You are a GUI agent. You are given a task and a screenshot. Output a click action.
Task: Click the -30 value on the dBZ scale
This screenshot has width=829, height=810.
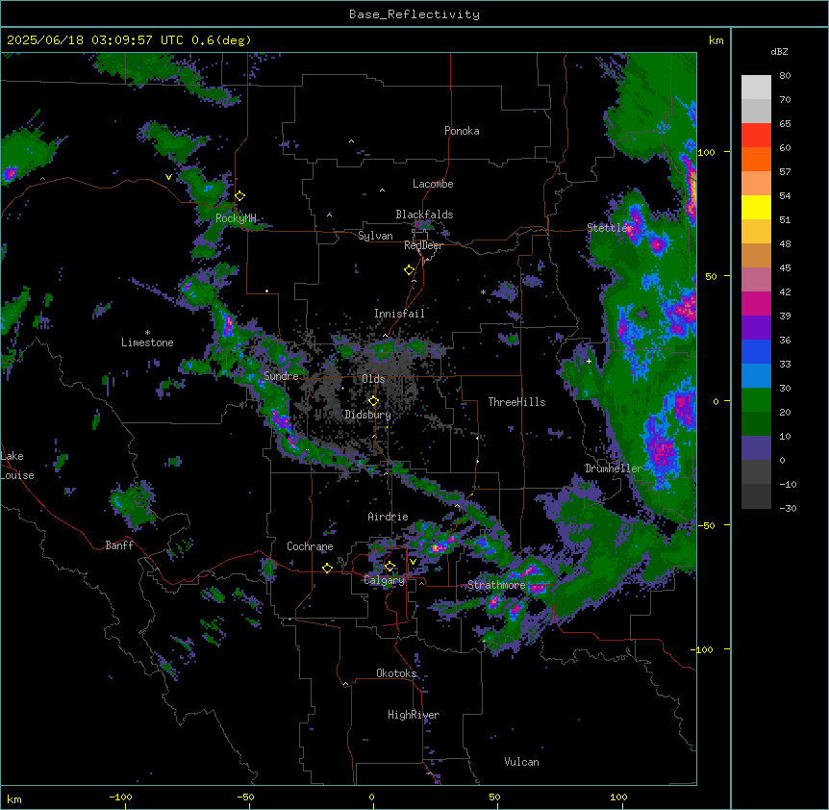(x=788, y=508)
